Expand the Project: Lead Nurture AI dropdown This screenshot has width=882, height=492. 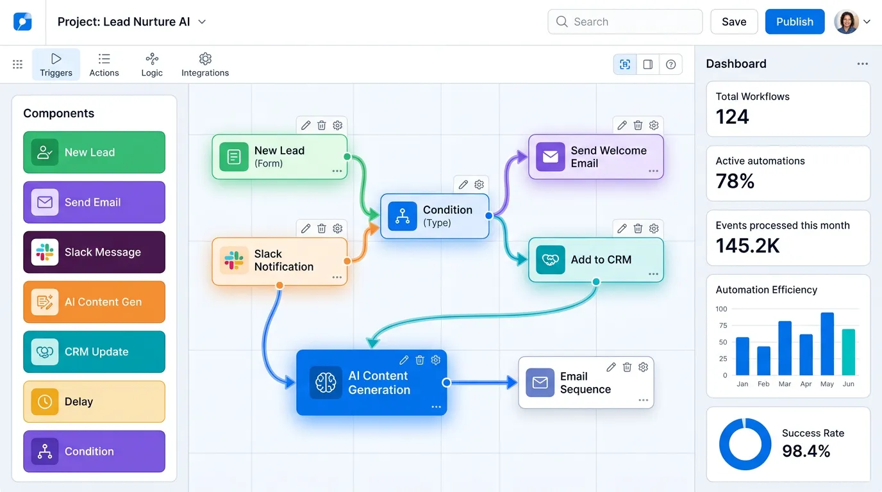pos(202,22)
